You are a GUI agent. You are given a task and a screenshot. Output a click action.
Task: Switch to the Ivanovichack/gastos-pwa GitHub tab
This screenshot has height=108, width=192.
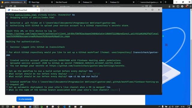149,2
